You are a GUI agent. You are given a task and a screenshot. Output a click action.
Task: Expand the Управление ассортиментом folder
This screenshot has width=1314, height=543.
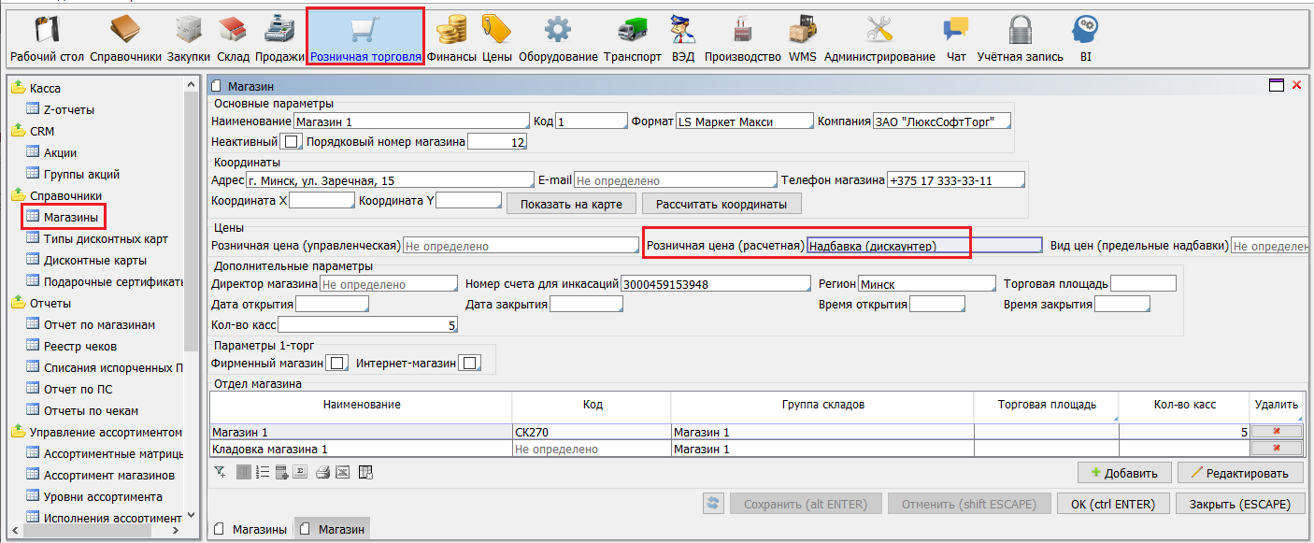[x=18, y=432]
